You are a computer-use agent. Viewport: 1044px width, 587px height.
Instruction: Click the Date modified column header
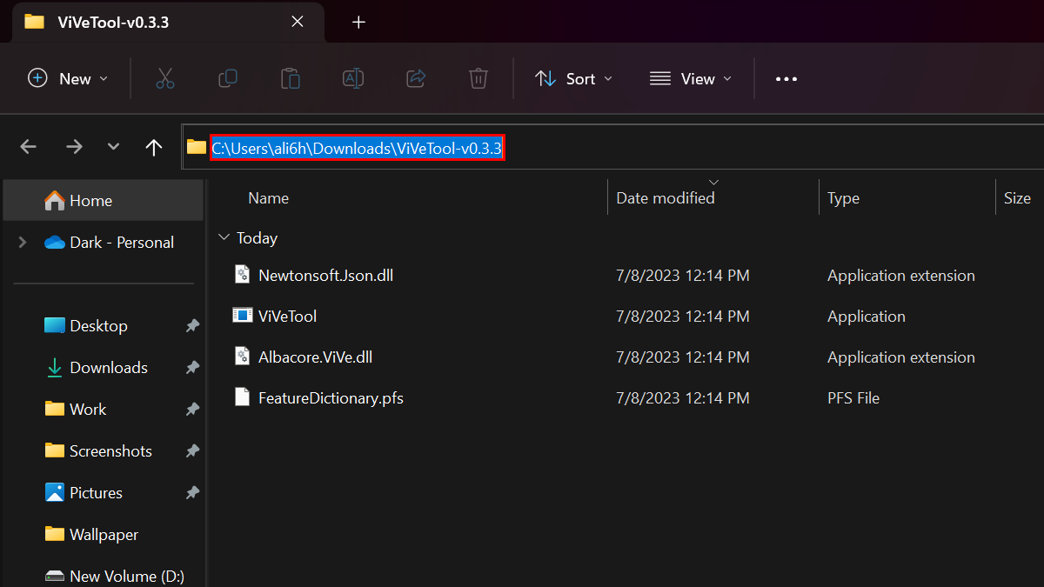[666, 197]
